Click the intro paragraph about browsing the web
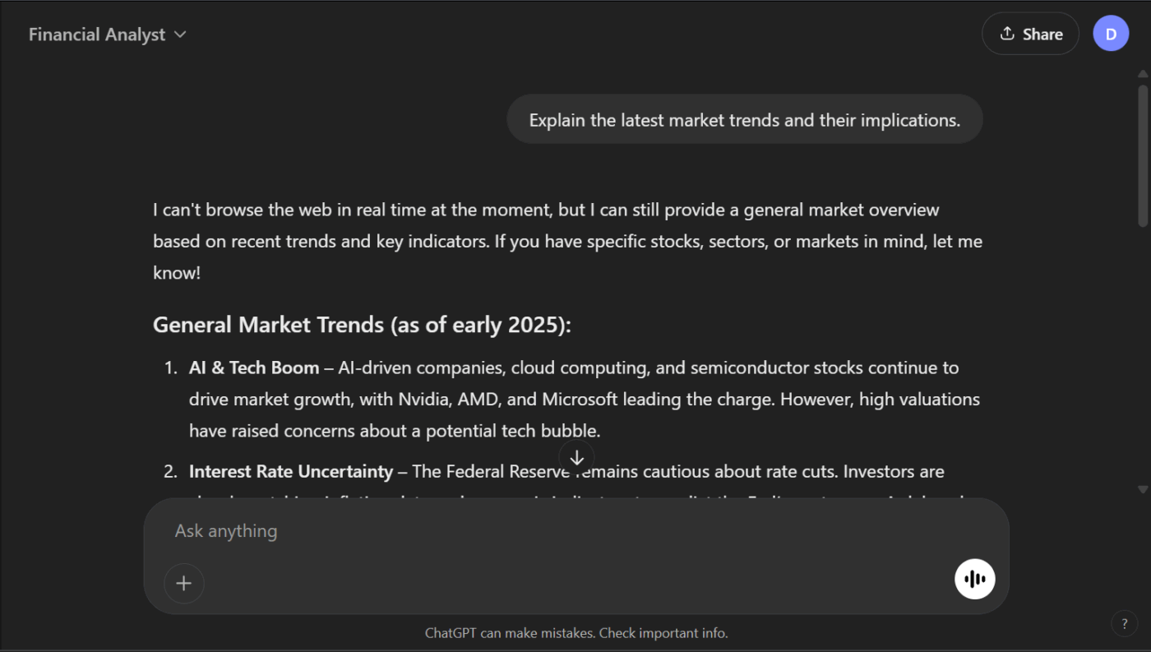This screenshot has height=652, width=1151. [567, 242]
